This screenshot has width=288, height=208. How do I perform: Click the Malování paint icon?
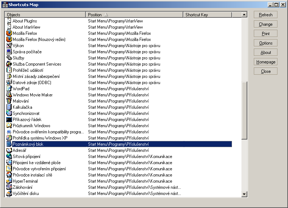coord(9,101)
